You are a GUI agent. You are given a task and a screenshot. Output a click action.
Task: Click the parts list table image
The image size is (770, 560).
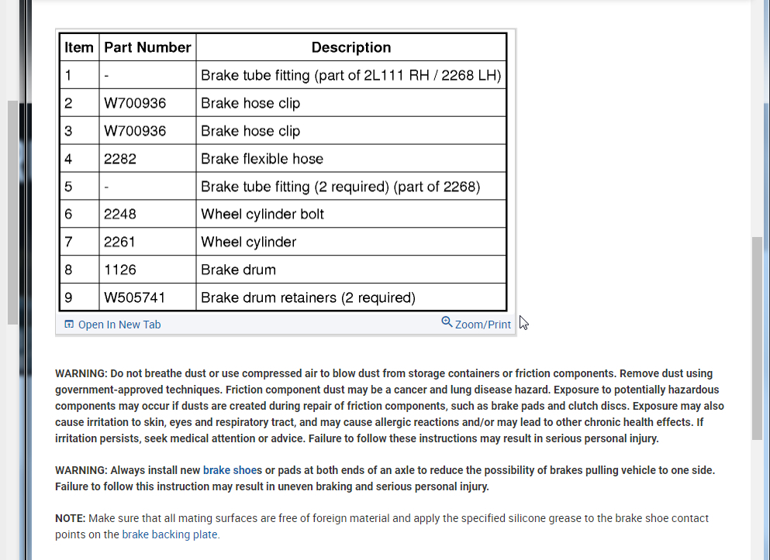[x=283, y=172]
